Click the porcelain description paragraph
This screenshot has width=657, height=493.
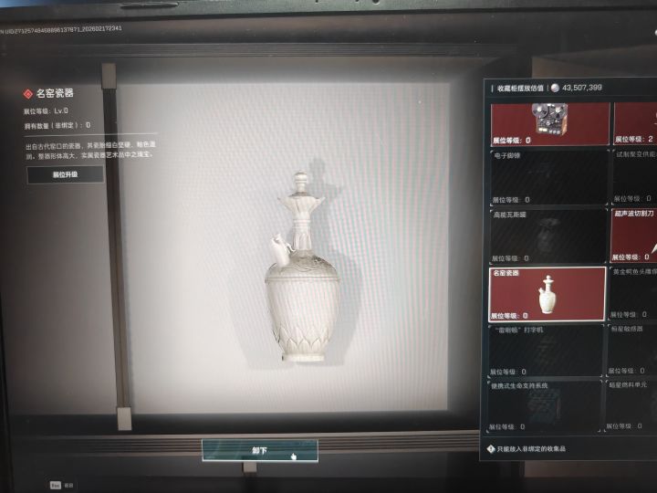click(x=90, y=150)
